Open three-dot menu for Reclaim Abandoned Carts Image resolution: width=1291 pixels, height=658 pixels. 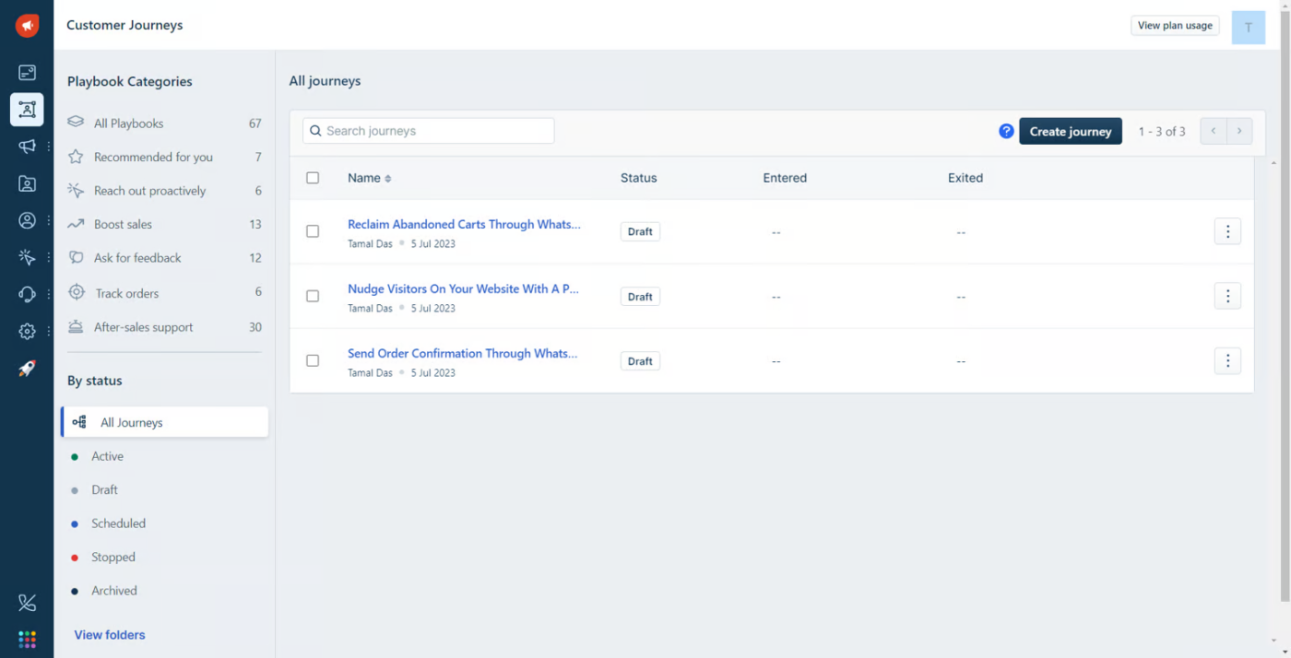pos(1226,231)
